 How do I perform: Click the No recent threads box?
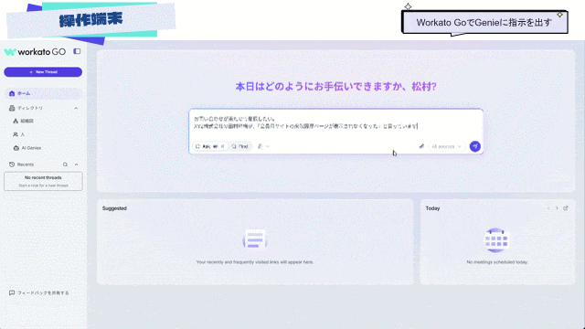click(43, 181)
